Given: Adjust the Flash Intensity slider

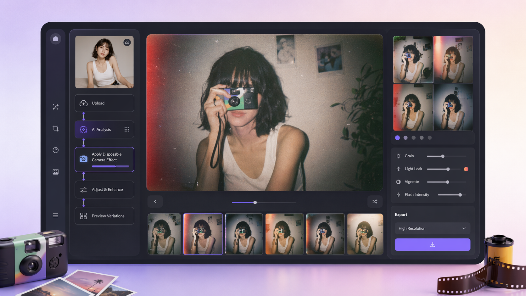Looking at the screenshot, I should pyautogui.click(x=452, y=195).
